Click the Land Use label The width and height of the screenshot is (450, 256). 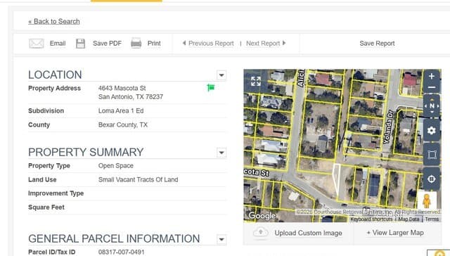(x=42, y=179)
